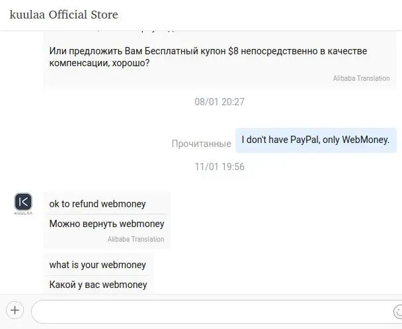Click the word WebMoney in blue bubble
Image resolution: width=402 pixels, height=329 pixels.
[366, 140]
